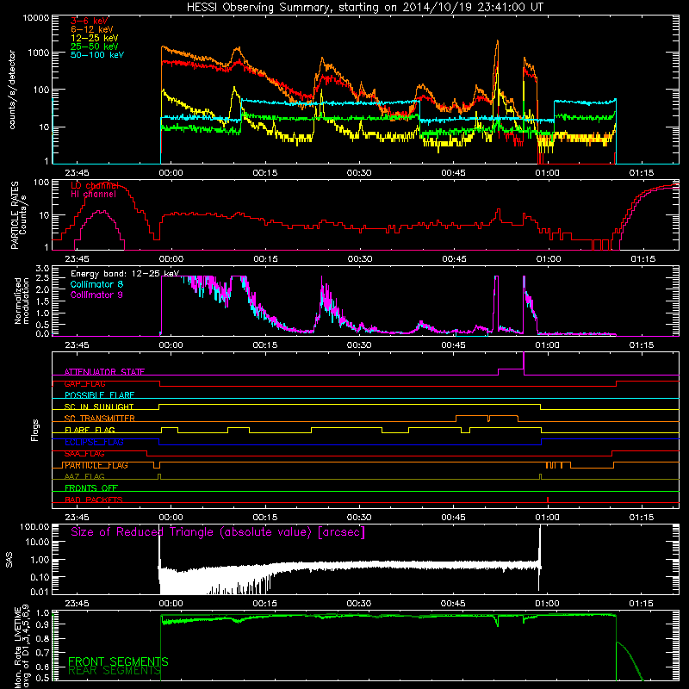Click the SAA_FLAG label
This screenshot has width=689, height=689.
pyautogui.click(x=84, y=453)
